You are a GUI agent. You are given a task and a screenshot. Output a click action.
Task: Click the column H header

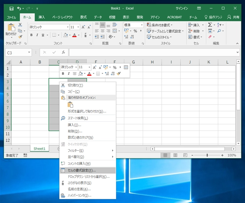[152, 62]
